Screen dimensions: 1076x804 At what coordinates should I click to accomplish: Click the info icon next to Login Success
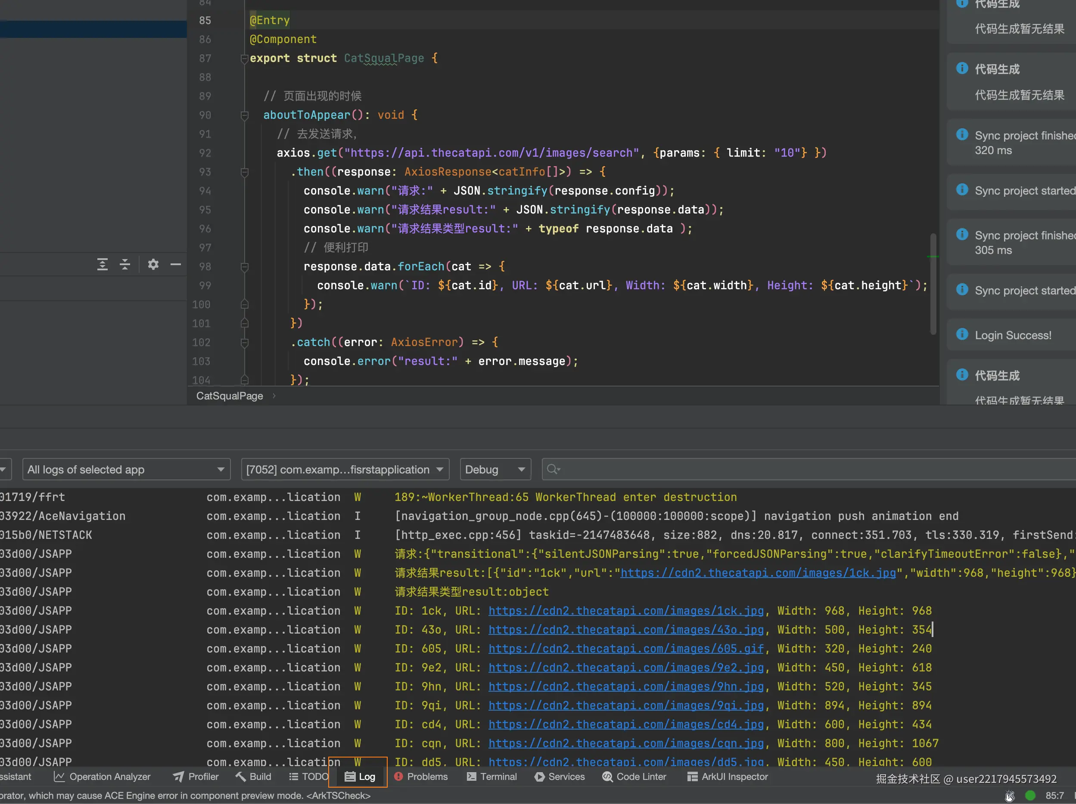962,334
